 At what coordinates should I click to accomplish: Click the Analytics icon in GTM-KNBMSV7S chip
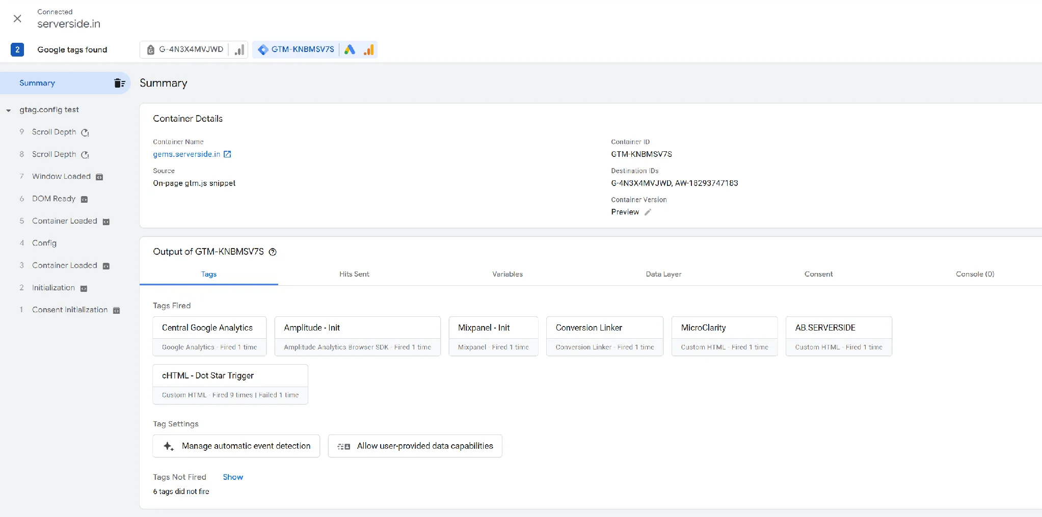(368, 49)
